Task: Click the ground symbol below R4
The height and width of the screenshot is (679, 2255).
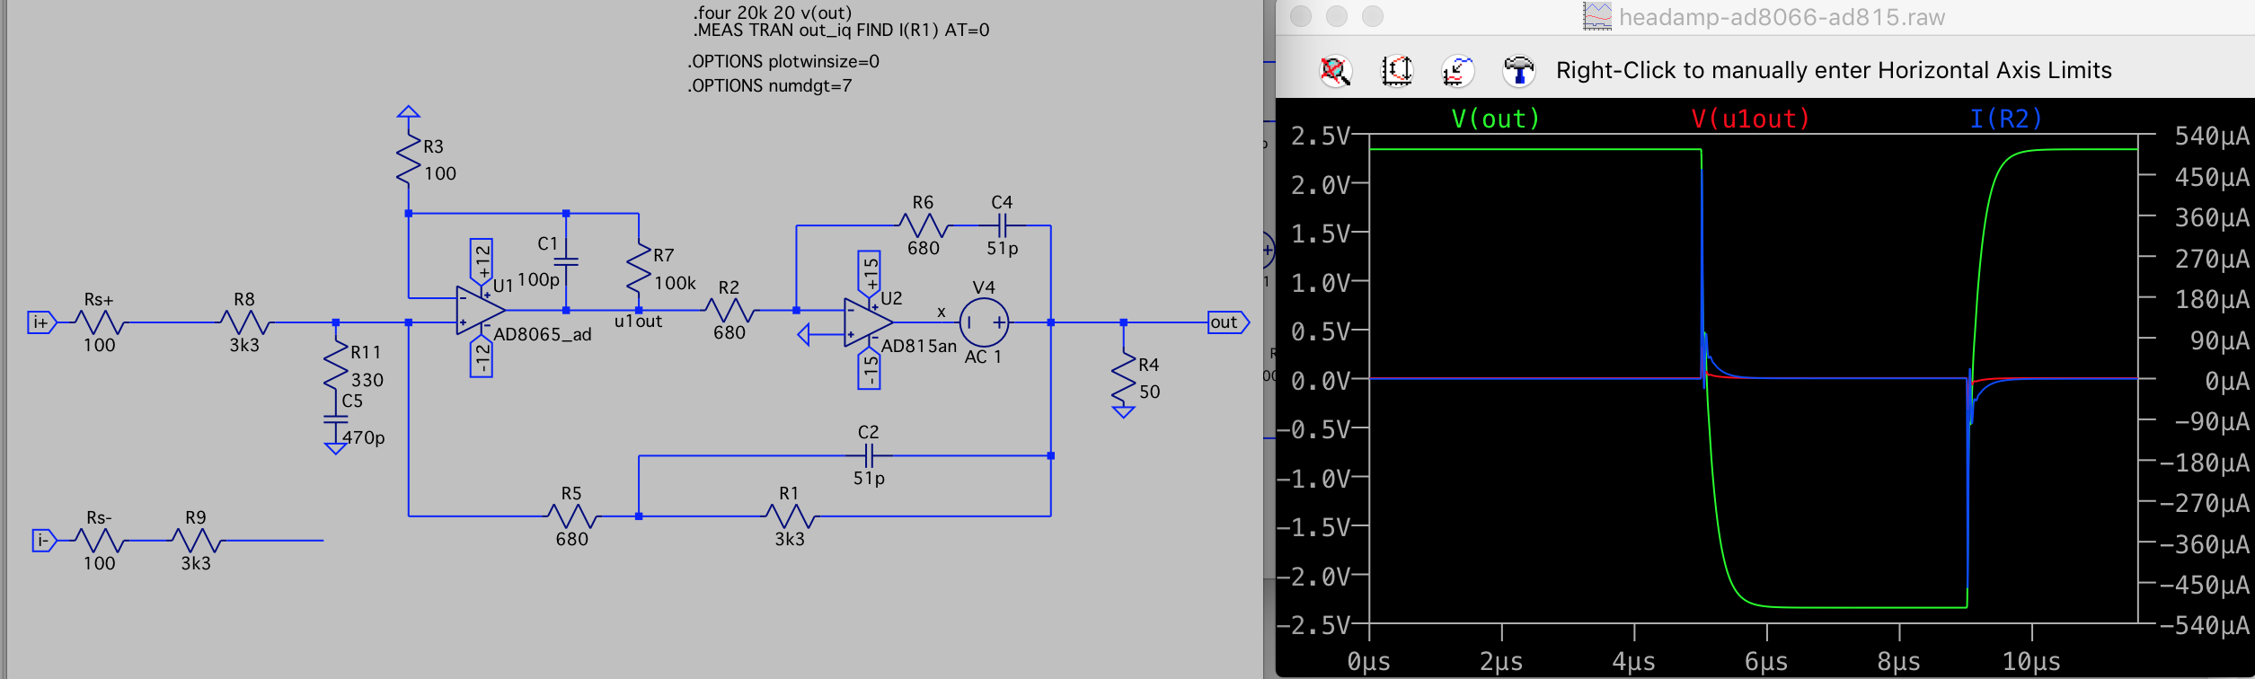Action: pyautogui.click(x=1124, y=412)
